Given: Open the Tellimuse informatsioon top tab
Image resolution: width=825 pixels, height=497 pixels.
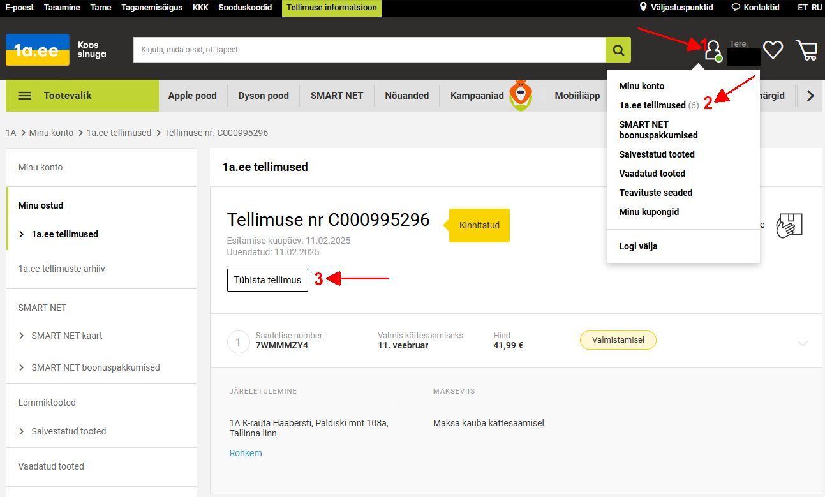Looking at the screenshot, I should [332, 8].
